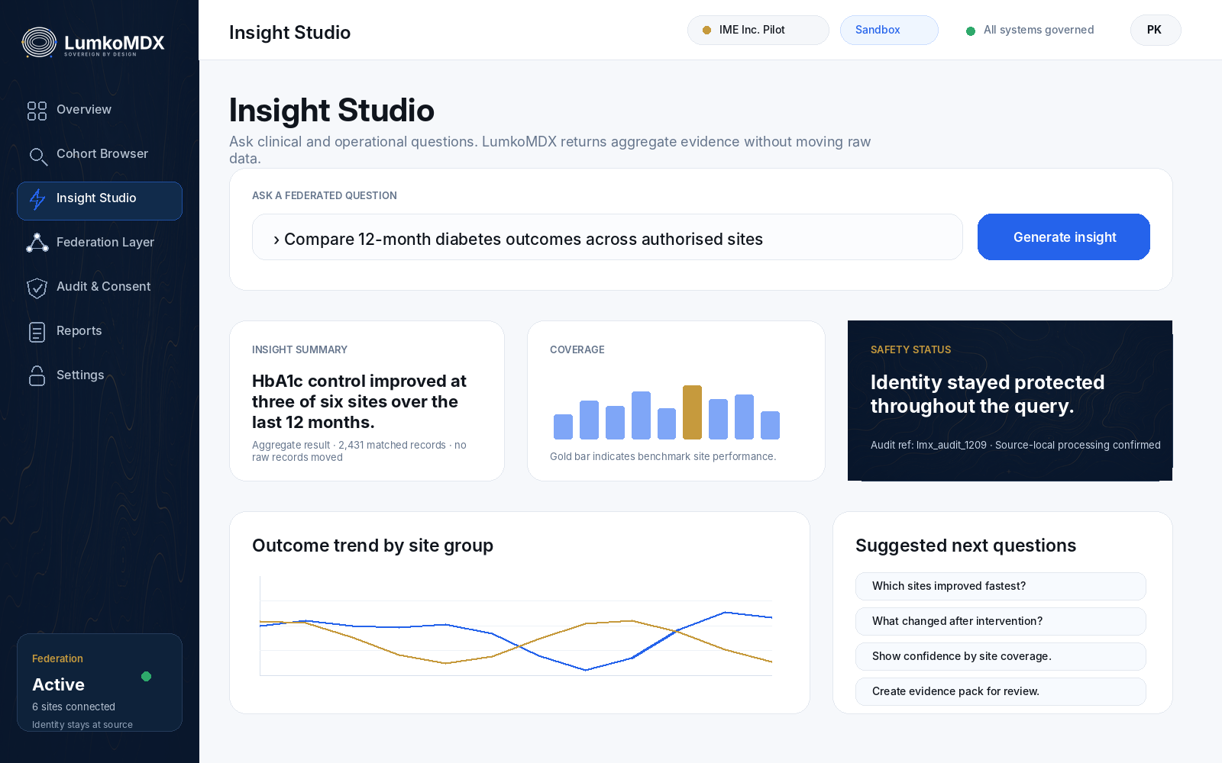This screenshot has width=1222, height=763.
Task: Click 'Suggested next questions' heading
Action: 965,546
